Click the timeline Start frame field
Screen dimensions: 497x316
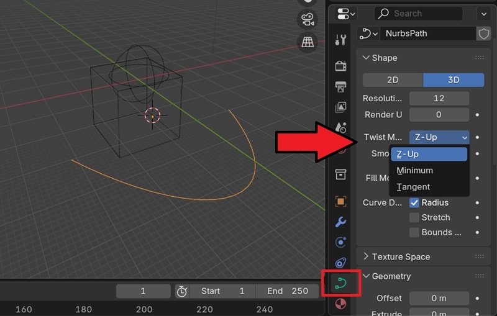[x=222, y=291]
